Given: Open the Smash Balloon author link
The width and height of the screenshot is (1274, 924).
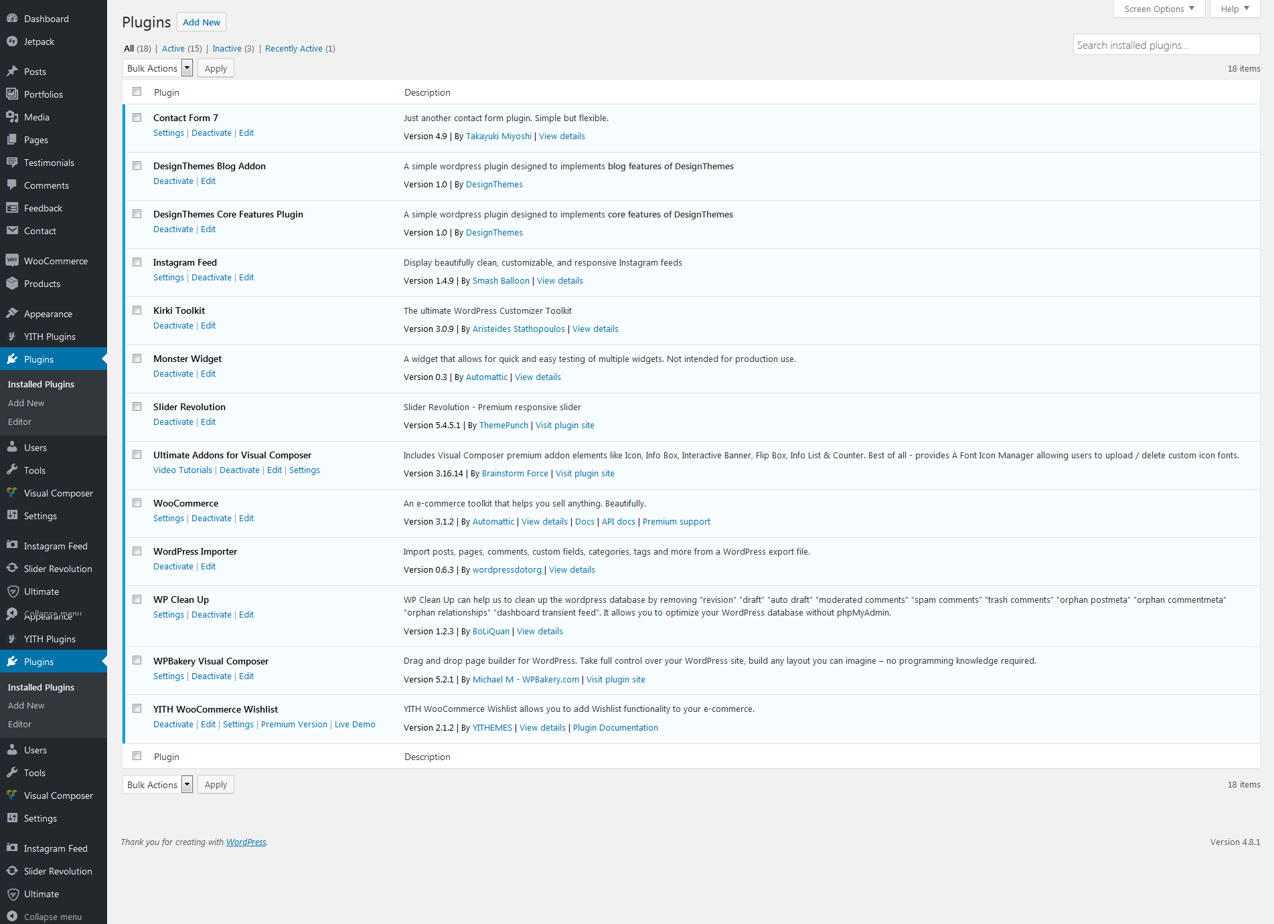Looking at the screenshot, I should [x=501, y=281].
